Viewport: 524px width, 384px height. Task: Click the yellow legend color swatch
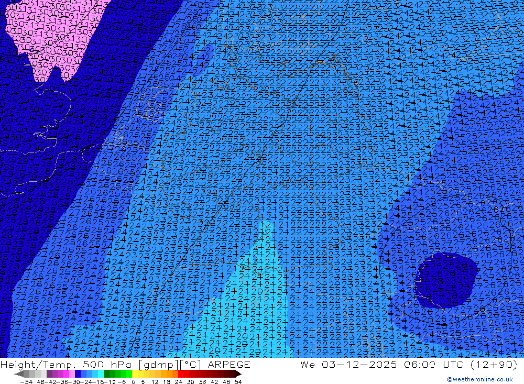click(135, 374)
